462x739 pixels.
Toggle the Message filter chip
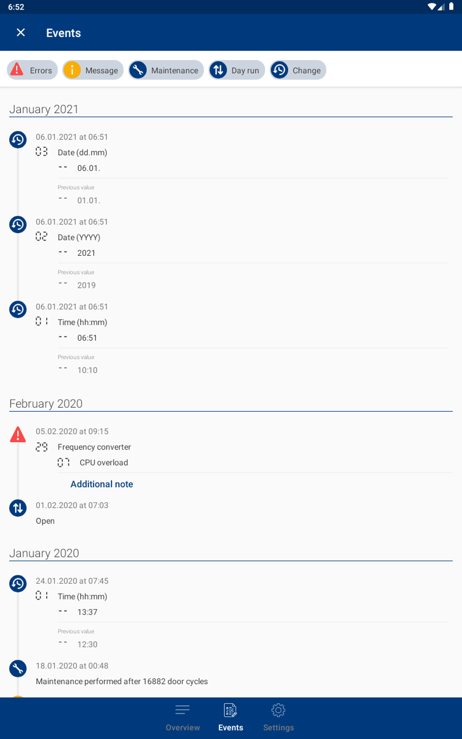click(x=93, y=70)
